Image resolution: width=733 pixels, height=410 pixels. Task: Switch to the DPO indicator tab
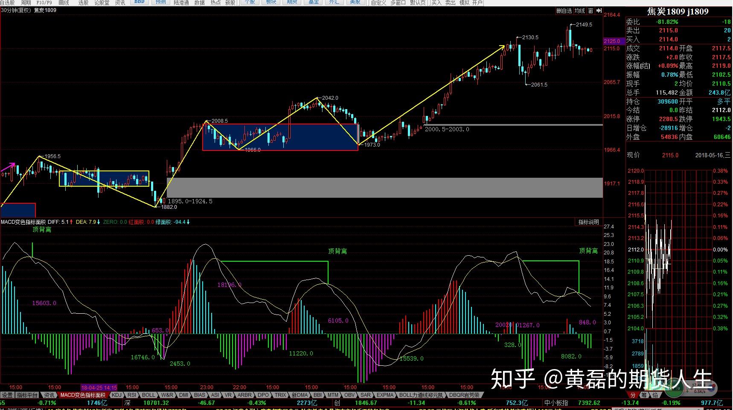coord(263,395)
